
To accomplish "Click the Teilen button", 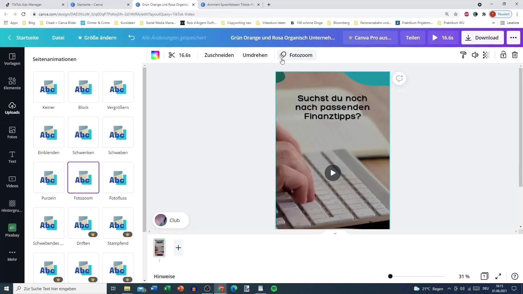I will tap(413, 37).
